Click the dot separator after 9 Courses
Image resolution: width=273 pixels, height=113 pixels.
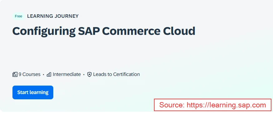point(44,75)
